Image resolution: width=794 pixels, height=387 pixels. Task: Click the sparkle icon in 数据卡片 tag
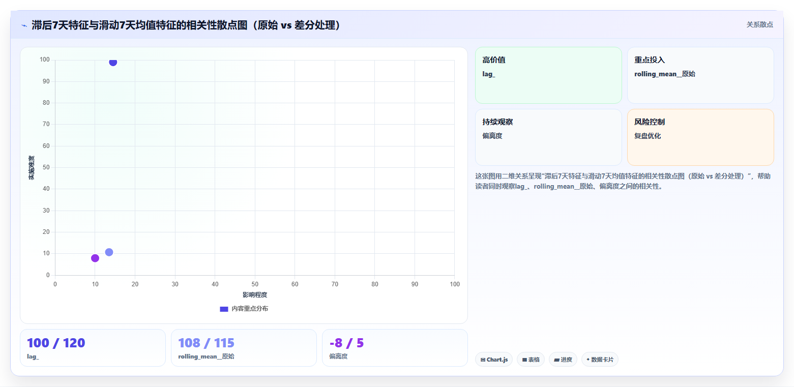pyautogui.click(x=588, y=359)
